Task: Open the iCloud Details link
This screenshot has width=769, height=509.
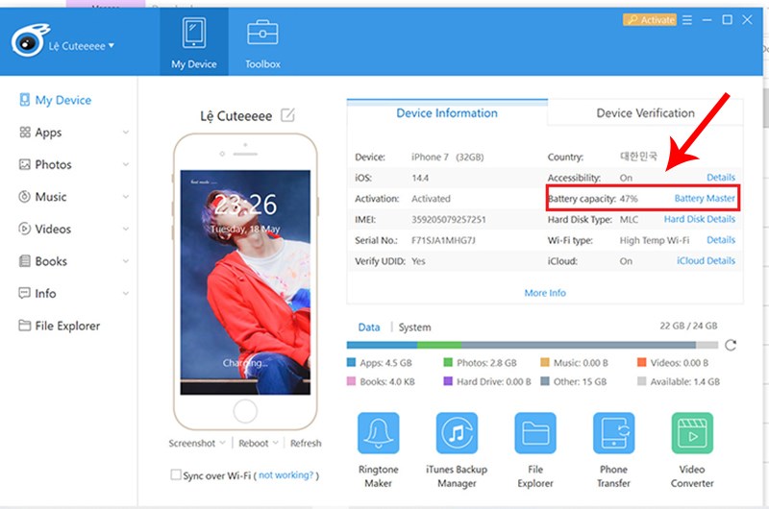Action: tap(706, 261)
